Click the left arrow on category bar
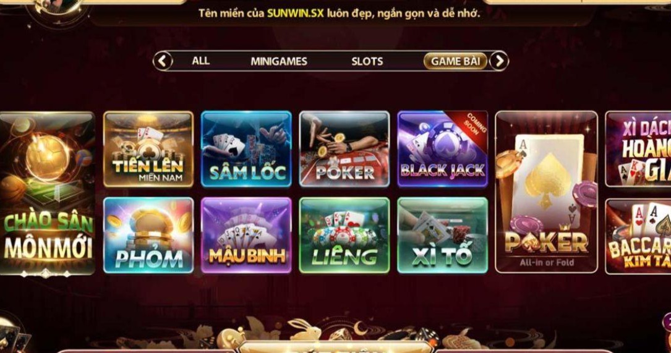 click(x=163, y=61)
